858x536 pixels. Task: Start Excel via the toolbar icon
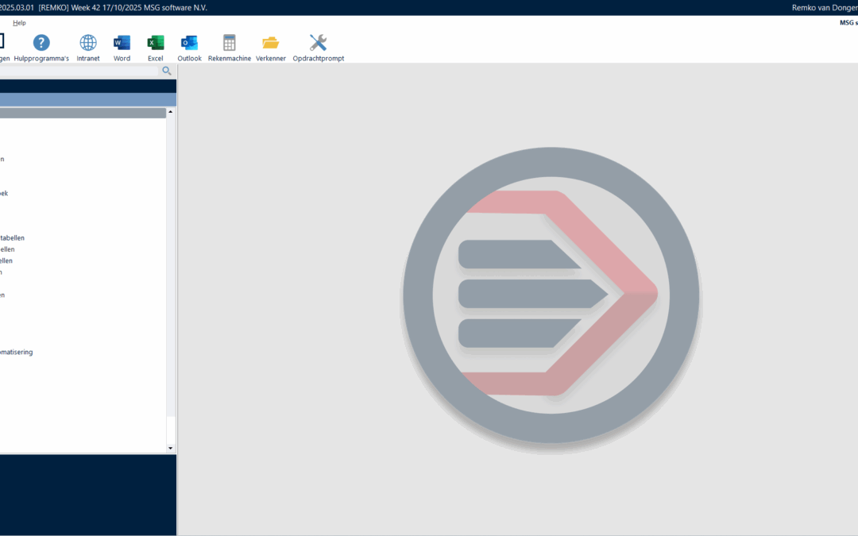click(x=156, y=43)
